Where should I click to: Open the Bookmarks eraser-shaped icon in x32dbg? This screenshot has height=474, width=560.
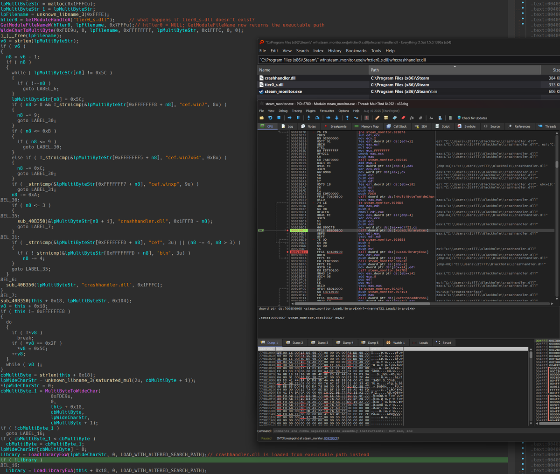pos(404,118)
